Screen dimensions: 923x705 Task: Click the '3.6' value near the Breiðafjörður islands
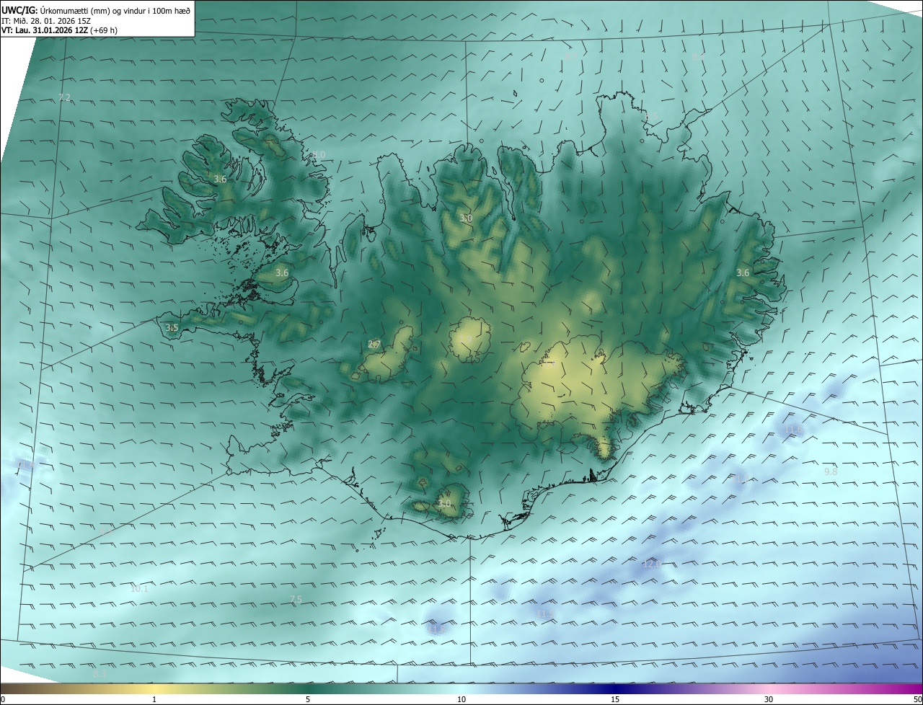(x=282, y=273)
